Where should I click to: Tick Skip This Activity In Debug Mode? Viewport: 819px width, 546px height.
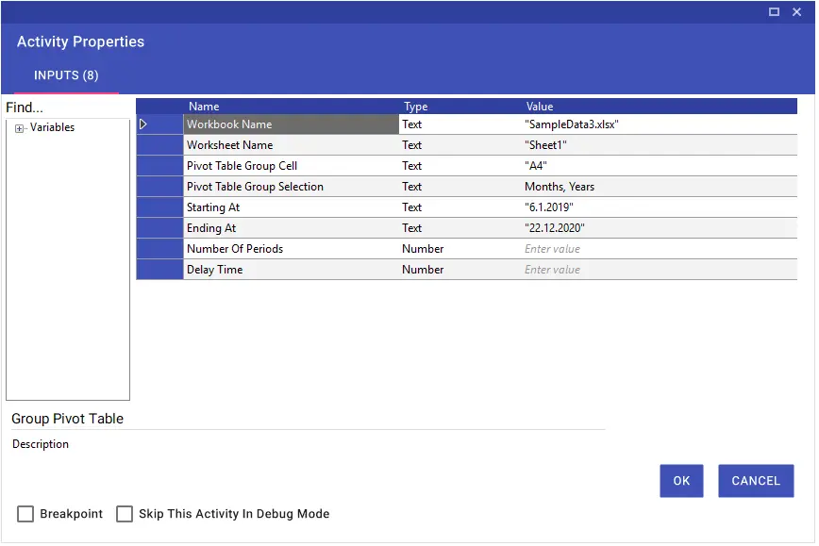(125, 516)
